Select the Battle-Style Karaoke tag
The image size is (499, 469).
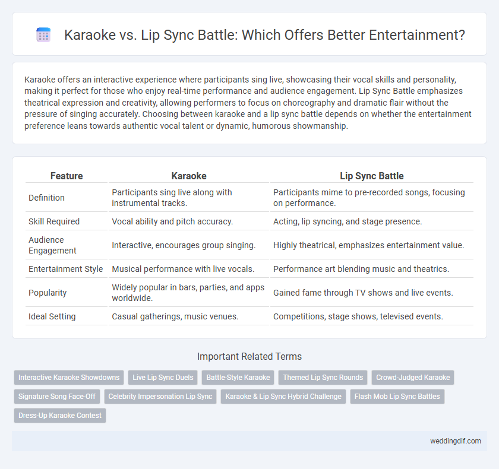(238, 378)
